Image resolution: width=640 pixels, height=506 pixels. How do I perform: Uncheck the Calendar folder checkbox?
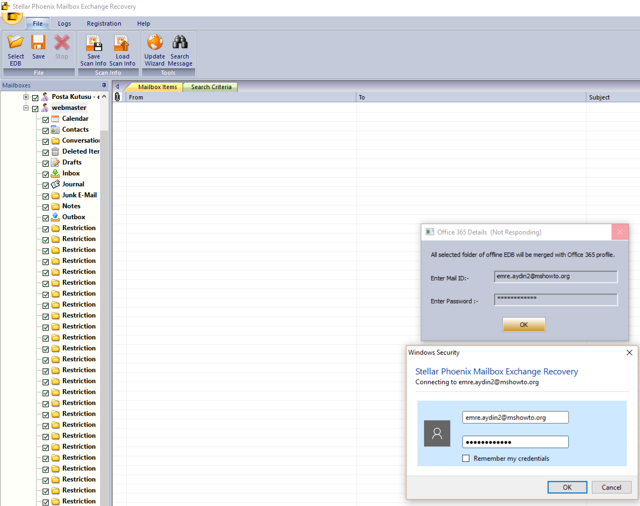(46, 120)
